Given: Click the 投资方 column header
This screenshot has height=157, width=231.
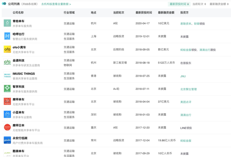Looking at the screenshot, I should 184,13.
